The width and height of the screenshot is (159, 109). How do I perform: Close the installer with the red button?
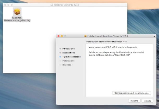point(58,36)
